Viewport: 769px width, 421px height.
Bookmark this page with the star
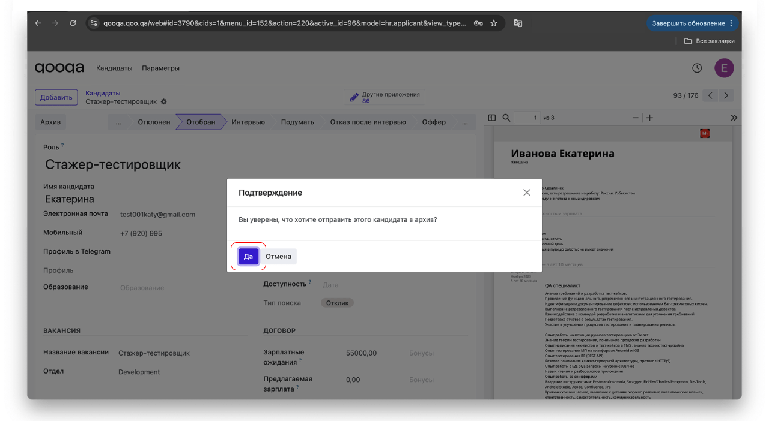[494, 23]
